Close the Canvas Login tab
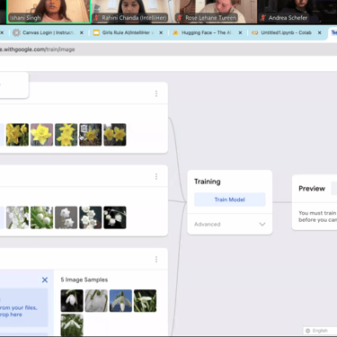The image size is (337, 337). pyautogui.click(x=82, y=32)
